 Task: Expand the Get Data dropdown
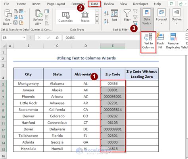click(7, 17)
